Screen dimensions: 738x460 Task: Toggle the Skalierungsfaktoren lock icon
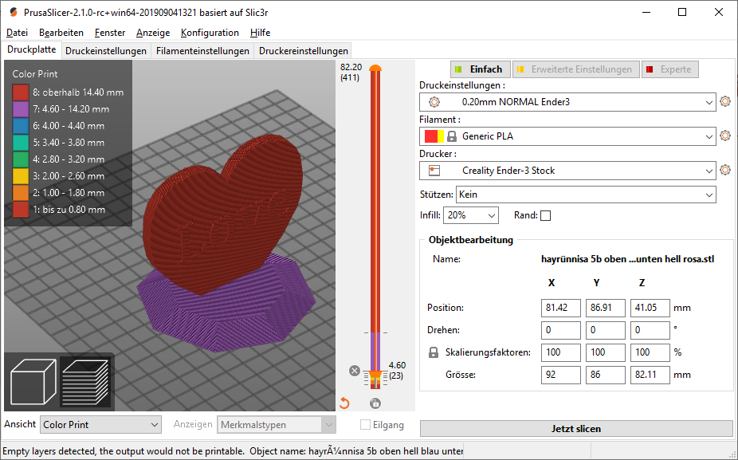tap(434, 352)
